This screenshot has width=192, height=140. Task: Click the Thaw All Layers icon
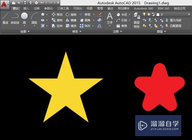point(156,26)
